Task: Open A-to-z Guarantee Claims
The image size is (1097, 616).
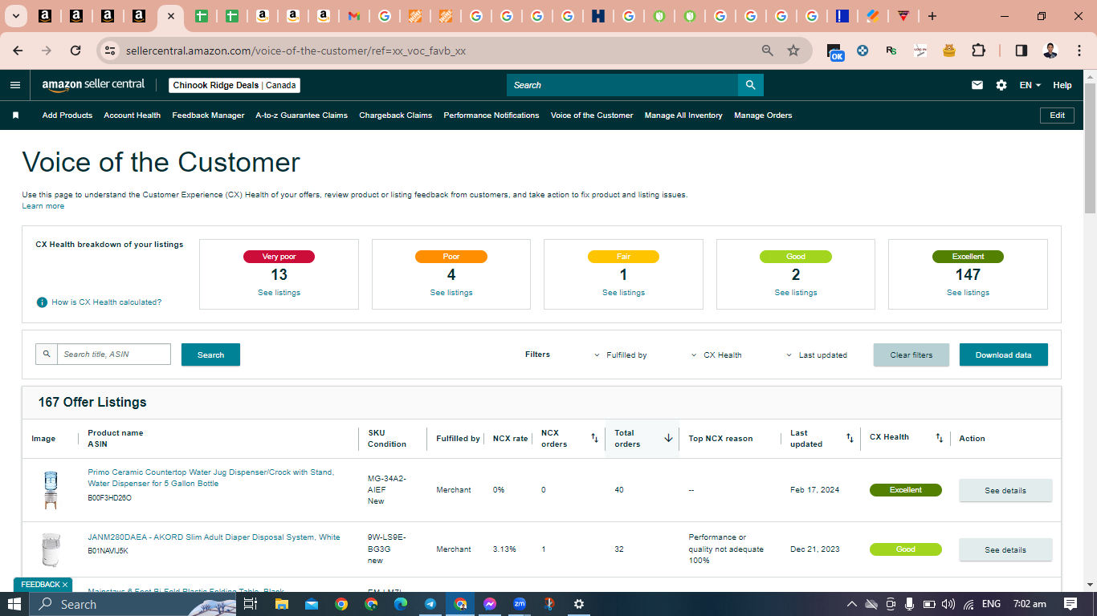Action: tap(302, 115)
